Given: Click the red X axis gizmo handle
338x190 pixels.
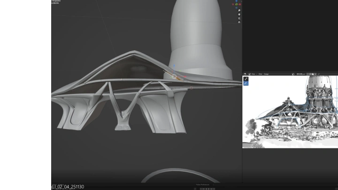Looking at the screenshot, I should click(x=240, y=4).
